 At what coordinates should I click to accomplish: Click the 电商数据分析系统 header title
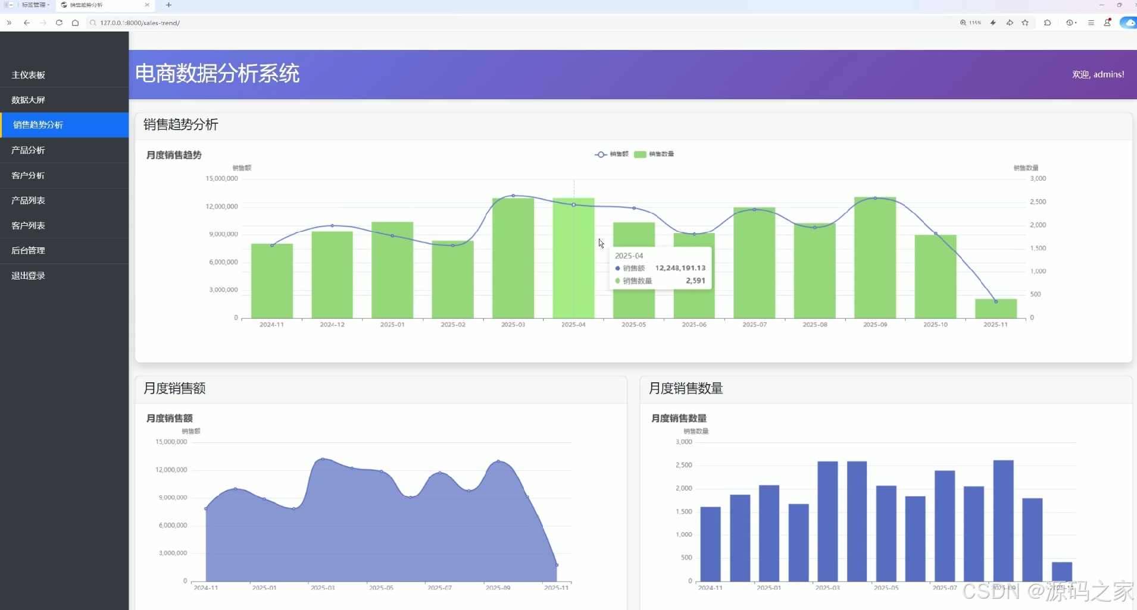tap(217, 74)
